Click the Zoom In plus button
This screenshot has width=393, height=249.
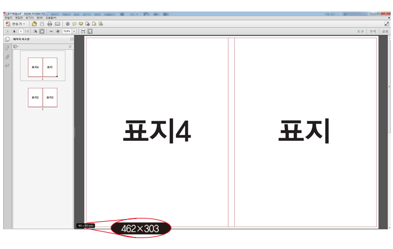[x=58, y=32]
